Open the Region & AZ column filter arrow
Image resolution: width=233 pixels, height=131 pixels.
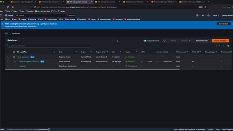pos(107,52)
